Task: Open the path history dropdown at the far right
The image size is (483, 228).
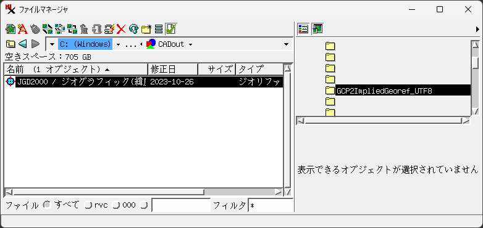Action: click(x=286, y=44)
